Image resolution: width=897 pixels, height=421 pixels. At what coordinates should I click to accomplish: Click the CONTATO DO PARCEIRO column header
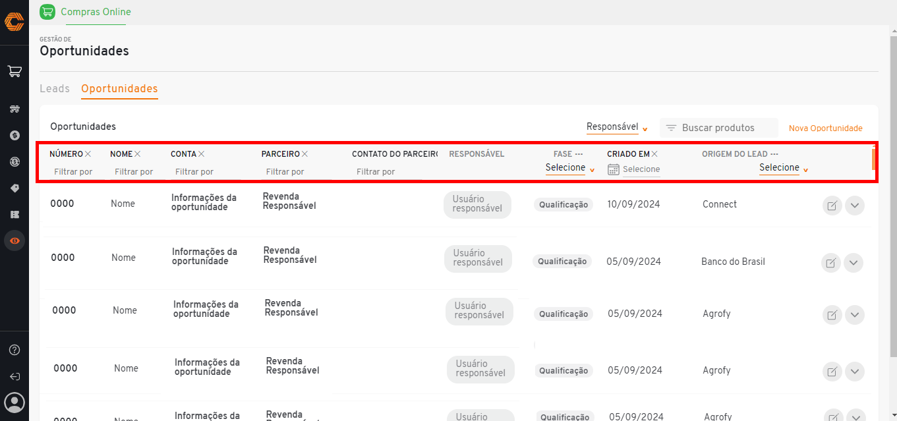point(395,154)
